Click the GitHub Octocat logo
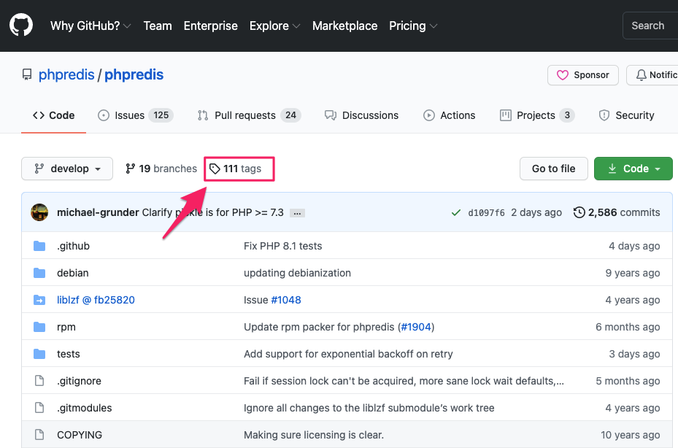The image size is (678, 448). pyautogui.click(x=21, y=25)
